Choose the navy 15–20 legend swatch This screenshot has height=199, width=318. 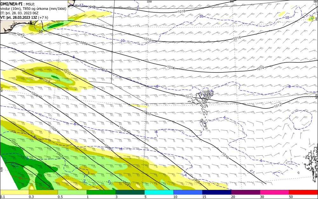[x=217, y=192]
